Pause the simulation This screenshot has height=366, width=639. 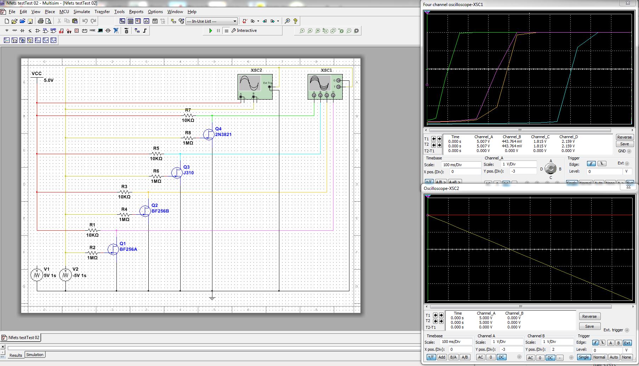(x=218, y=31)
